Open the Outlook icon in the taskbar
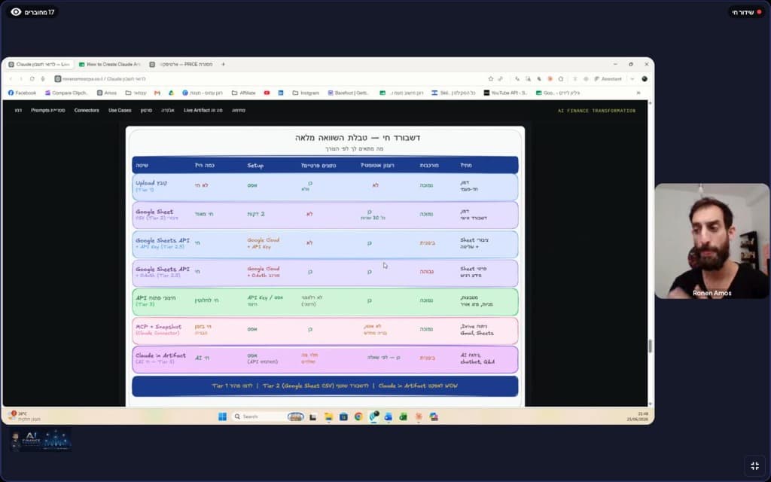 (x=388, y=416)
